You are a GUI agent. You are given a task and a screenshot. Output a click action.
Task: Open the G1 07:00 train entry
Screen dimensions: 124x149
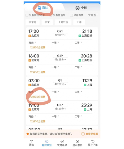click(x=62, y=88)
